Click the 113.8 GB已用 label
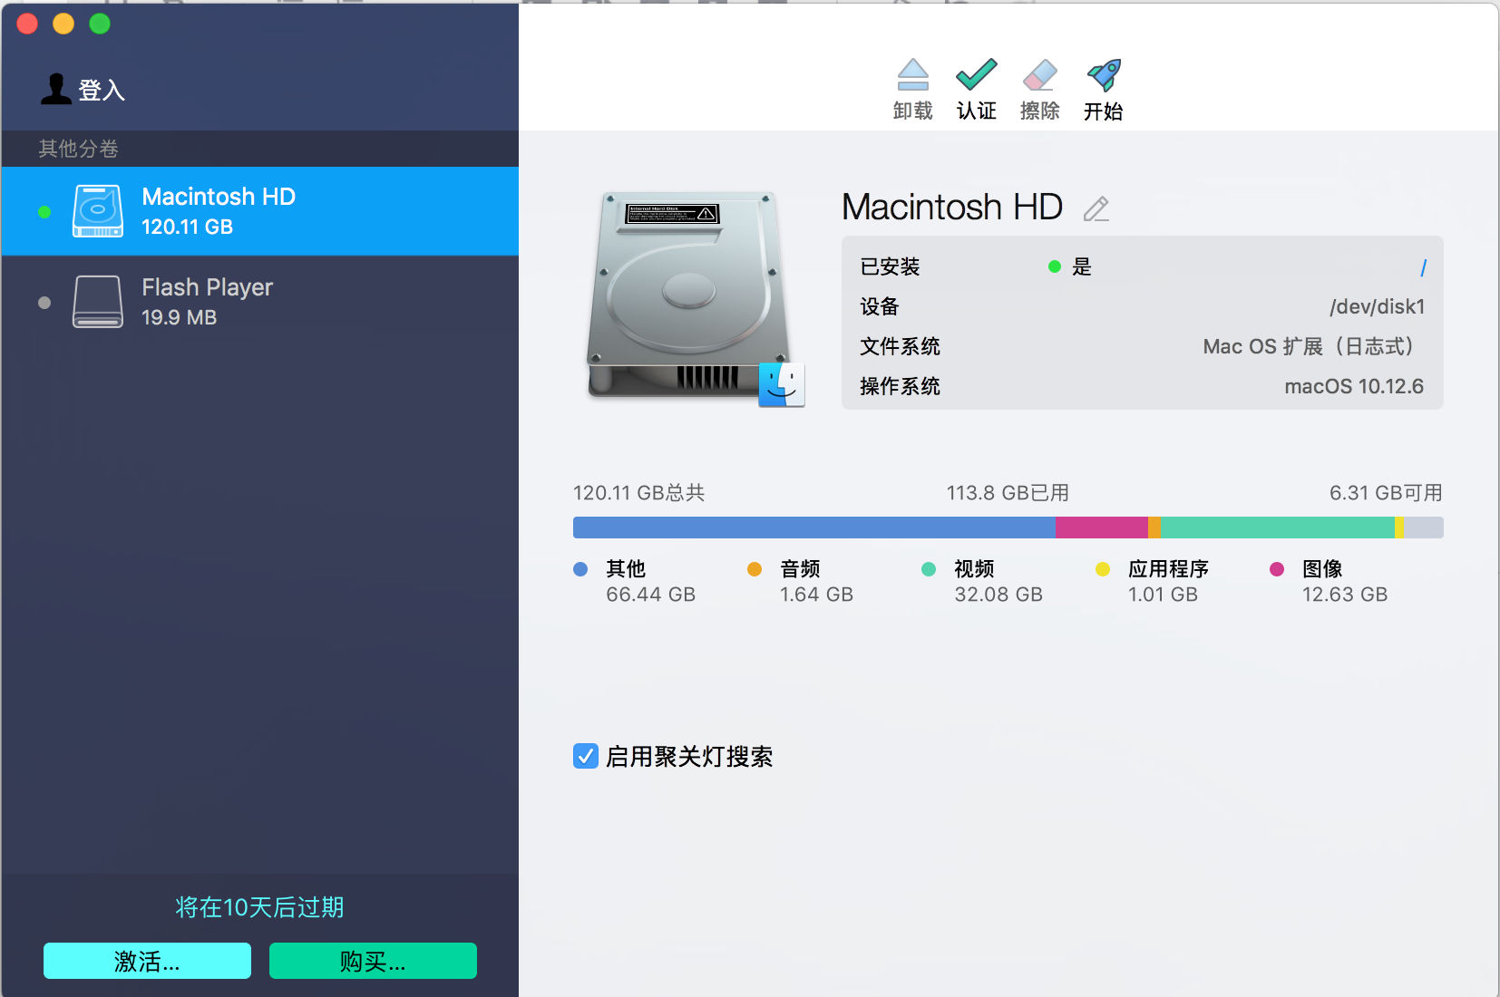This screenshot has width=1500, height=997. click(x=1008, y=493)
